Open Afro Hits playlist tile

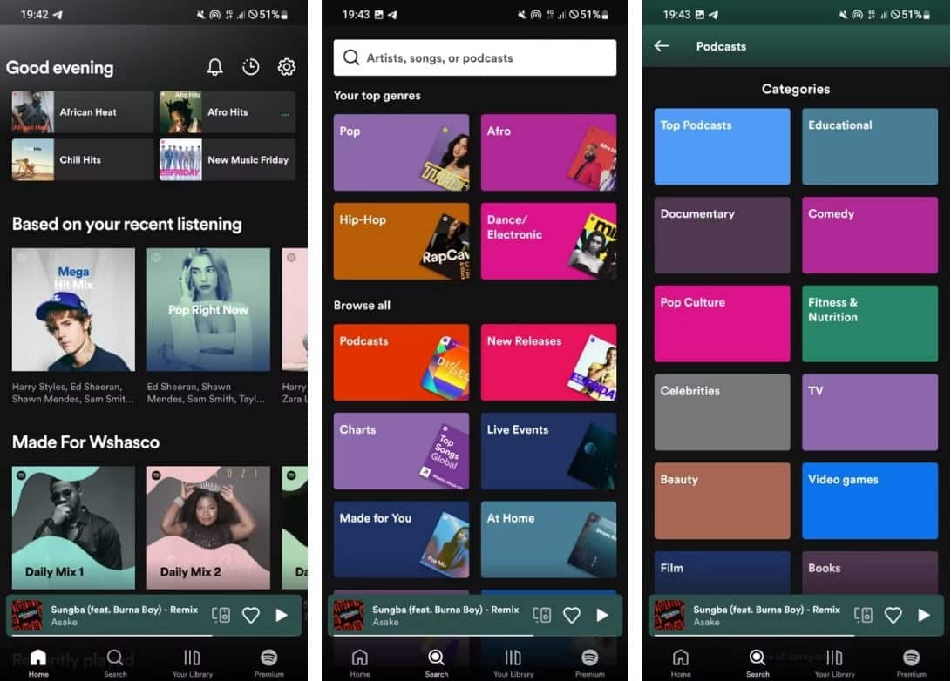[x=228, y=111]
